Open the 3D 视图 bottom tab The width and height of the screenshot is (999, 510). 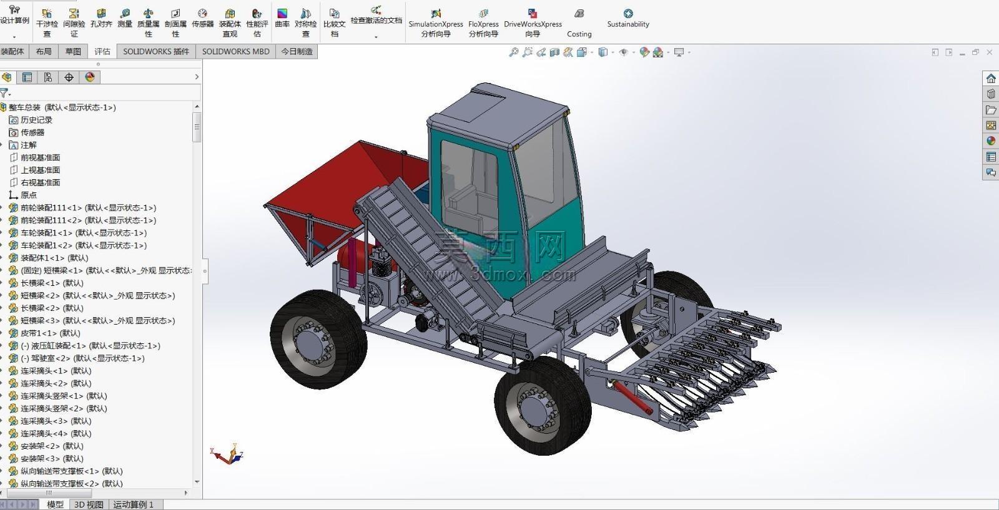pyautogui.click(x=89, y=504)
